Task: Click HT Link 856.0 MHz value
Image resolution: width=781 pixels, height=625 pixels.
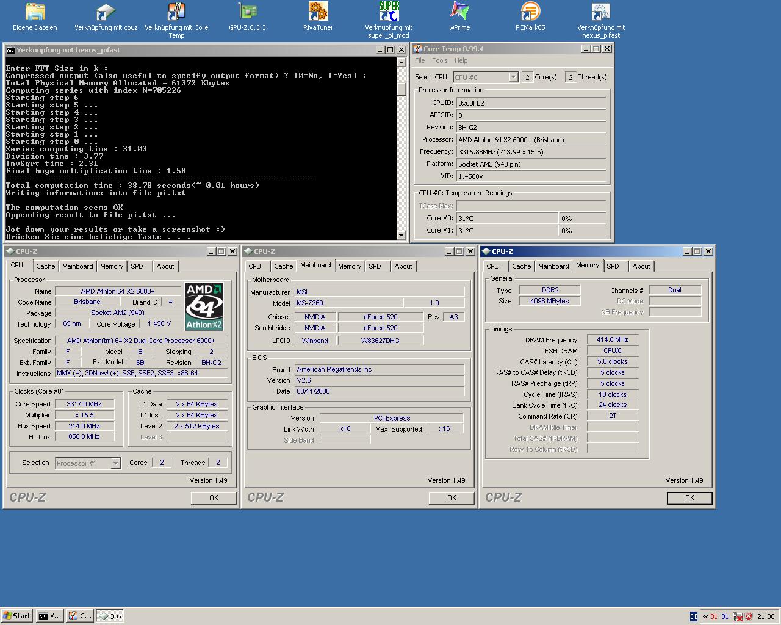Action: pyautogui.click(x=84, y=436)
